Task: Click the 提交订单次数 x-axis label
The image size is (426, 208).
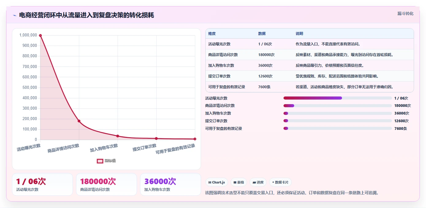Action: coord(144,147)
